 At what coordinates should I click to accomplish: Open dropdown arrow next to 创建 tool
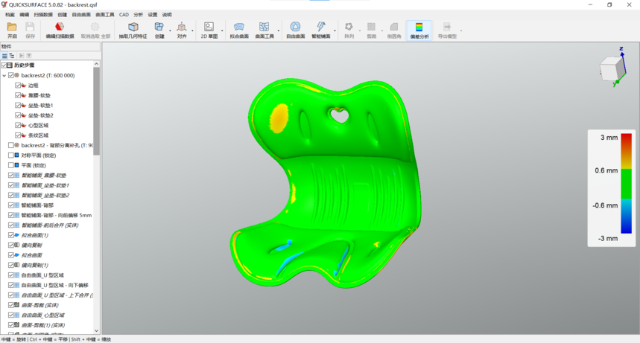point(170,31)
